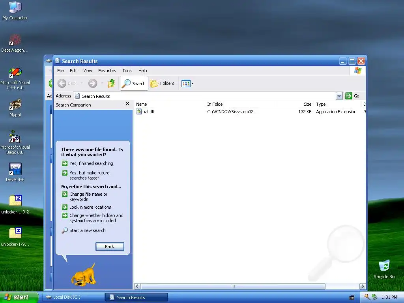The image size is (404, 303).
Task: Launch the Dev-C++ desktop icon
Action: (x=15, y=172)
